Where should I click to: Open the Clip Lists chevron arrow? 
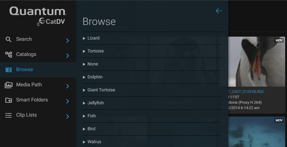point(68,116)
